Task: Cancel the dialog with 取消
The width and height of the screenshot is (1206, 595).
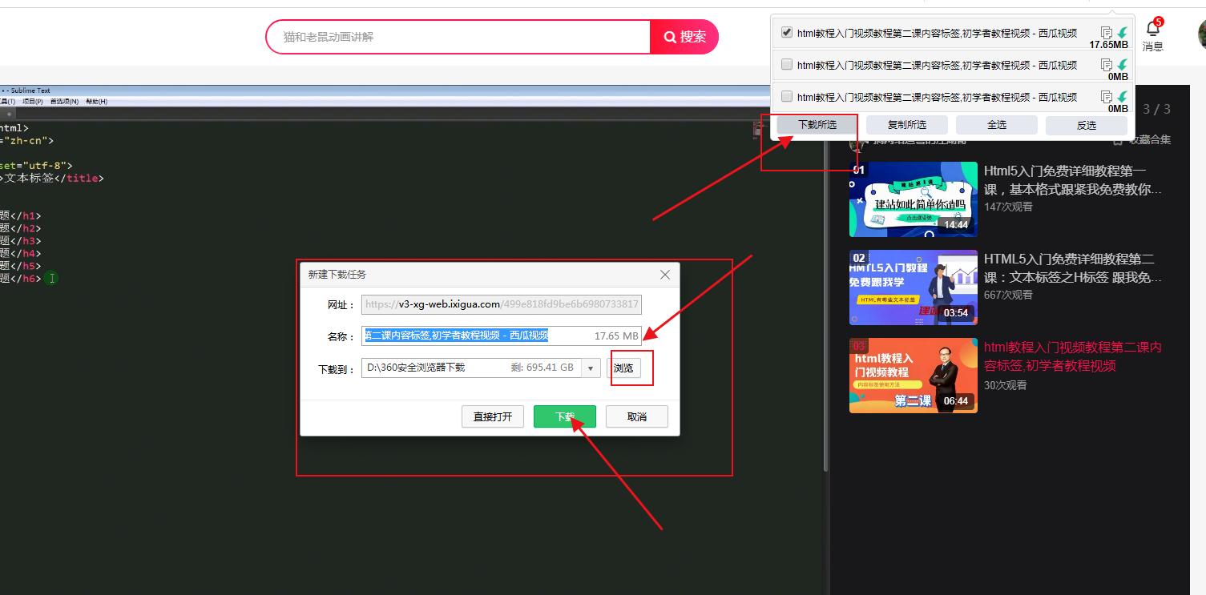Action: click(x=637, y=416)
